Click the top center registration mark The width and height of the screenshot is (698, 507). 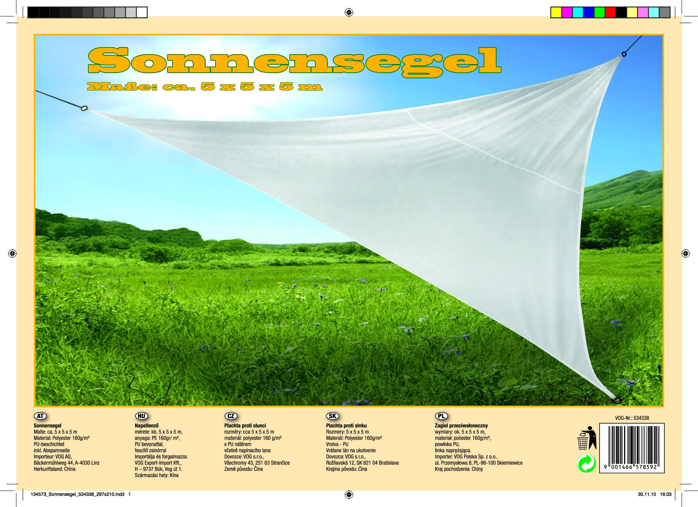(x=349, y=12)
